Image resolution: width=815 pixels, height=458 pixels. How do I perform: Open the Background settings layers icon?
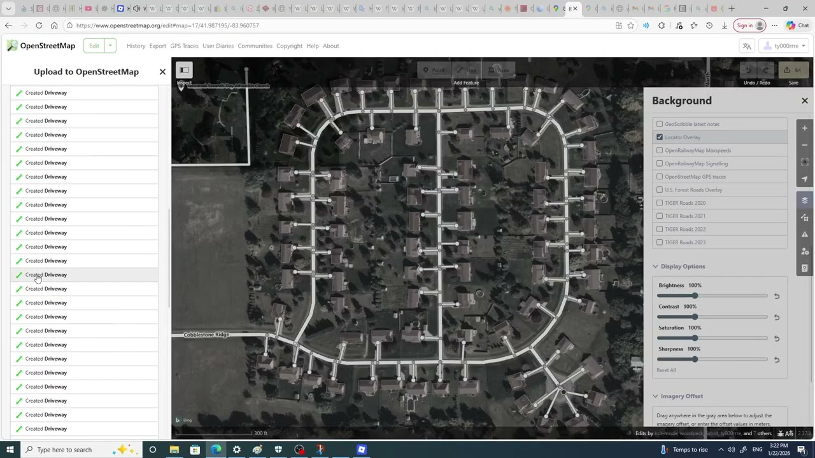point(805,200)
